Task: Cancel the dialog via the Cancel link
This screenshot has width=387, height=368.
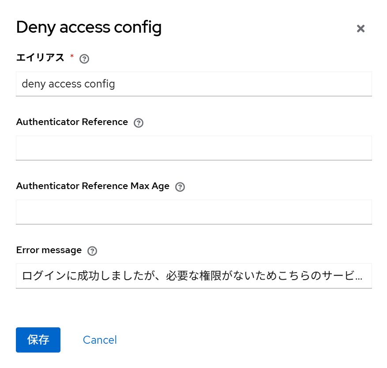Action: click(x=100, y=340)
